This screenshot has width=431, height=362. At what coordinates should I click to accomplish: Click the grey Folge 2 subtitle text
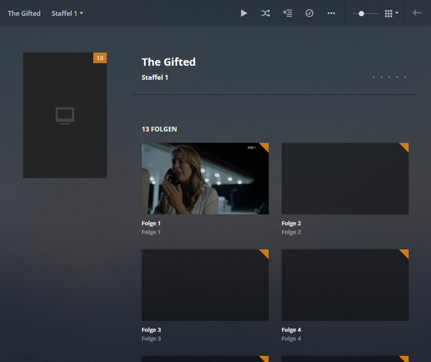tap(291, 232)
